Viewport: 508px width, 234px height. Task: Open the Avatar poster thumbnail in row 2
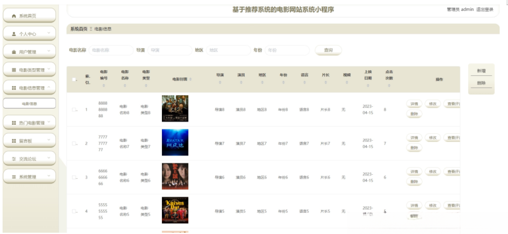(175, 142)
